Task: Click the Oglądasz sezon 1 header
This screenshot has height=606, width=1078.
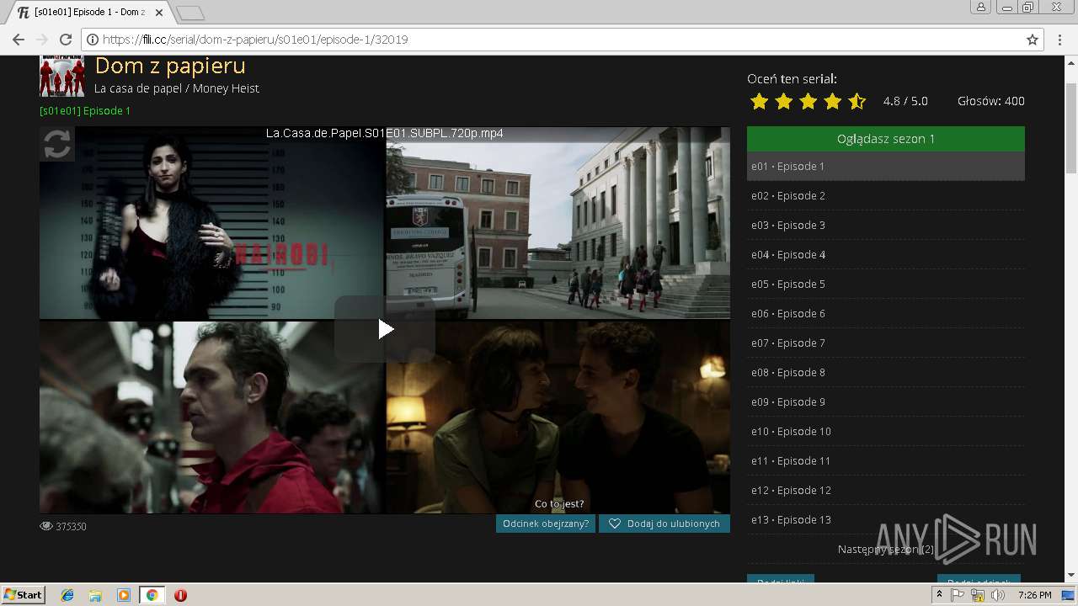Action: (886, 139)
